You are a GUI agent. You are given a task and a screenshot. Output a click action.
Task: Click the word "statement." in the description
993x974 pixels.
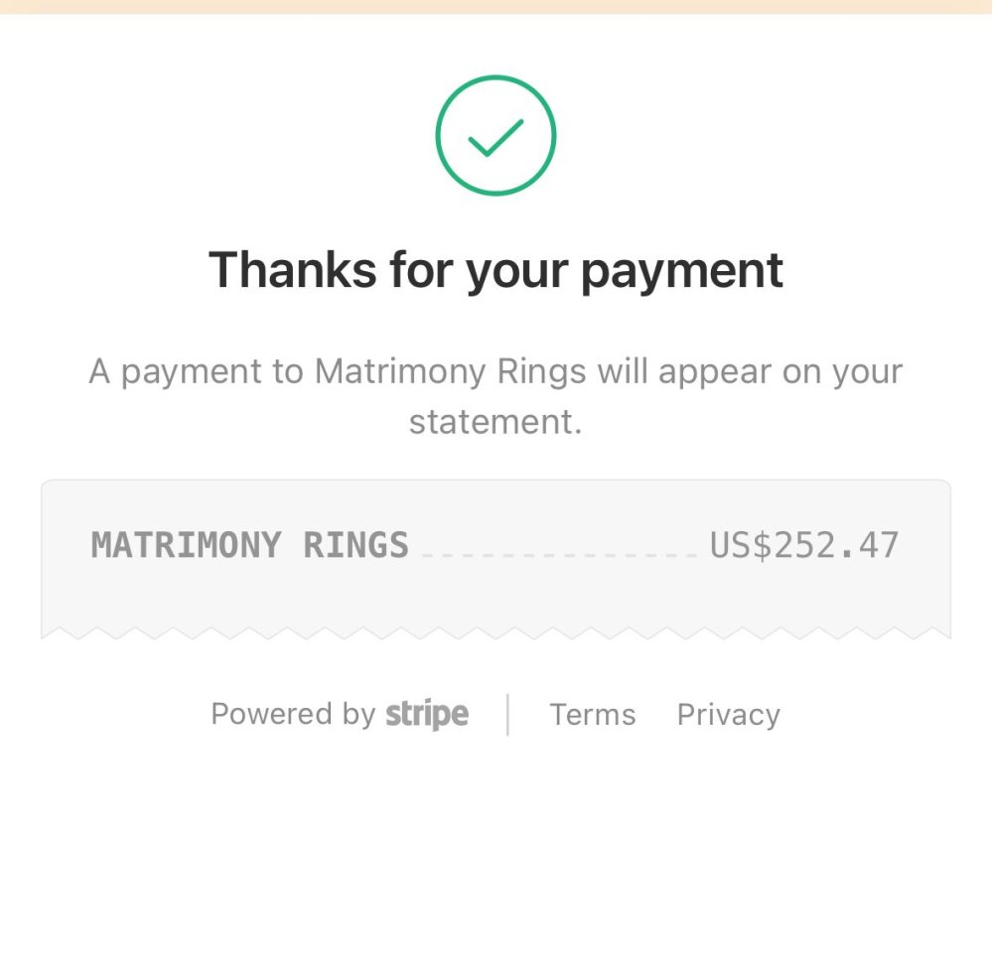point(496,422)
